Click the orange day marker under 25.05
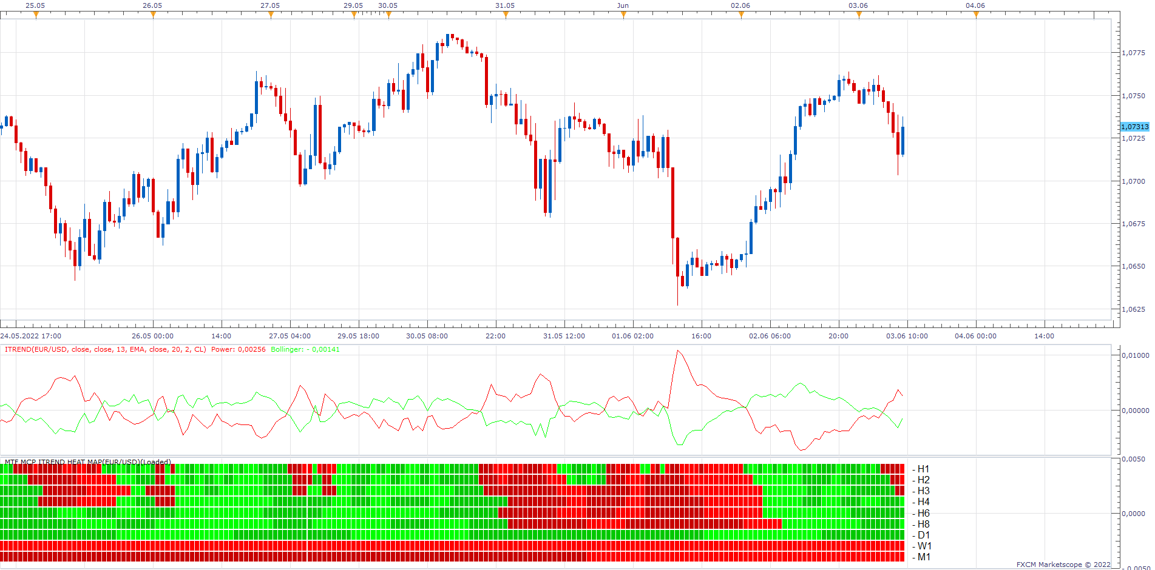The height and width of the screenshot is (570, 1155). pos(36,15)
